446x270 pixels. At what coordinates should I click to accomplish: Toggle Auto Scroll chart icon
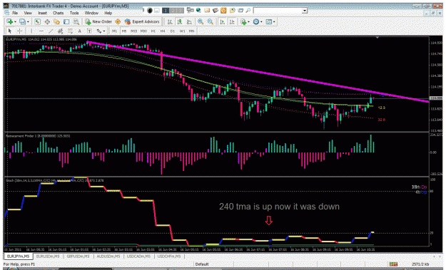223,21
